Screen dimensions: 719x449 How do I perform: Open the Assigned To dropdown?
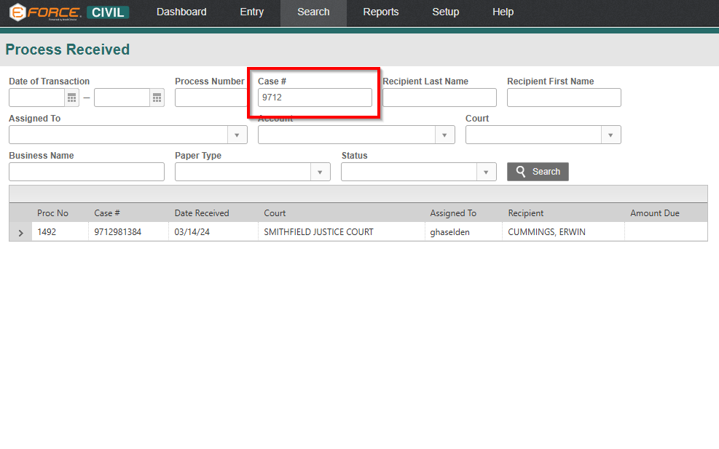point(237,135)
